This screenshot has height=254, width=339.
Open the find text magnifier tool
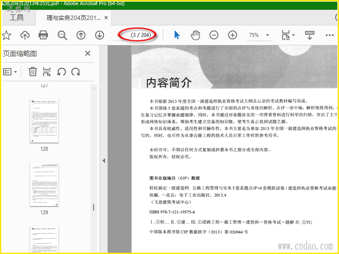click(62, 35)
